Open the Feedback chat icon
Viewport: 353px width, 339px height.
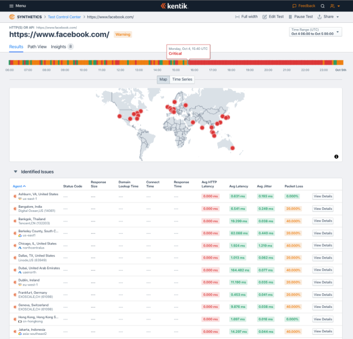[x=294, y=6]
